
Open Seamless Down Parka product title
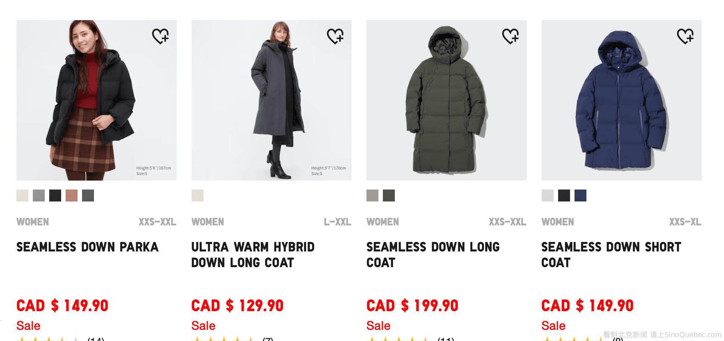click(88, 247)
